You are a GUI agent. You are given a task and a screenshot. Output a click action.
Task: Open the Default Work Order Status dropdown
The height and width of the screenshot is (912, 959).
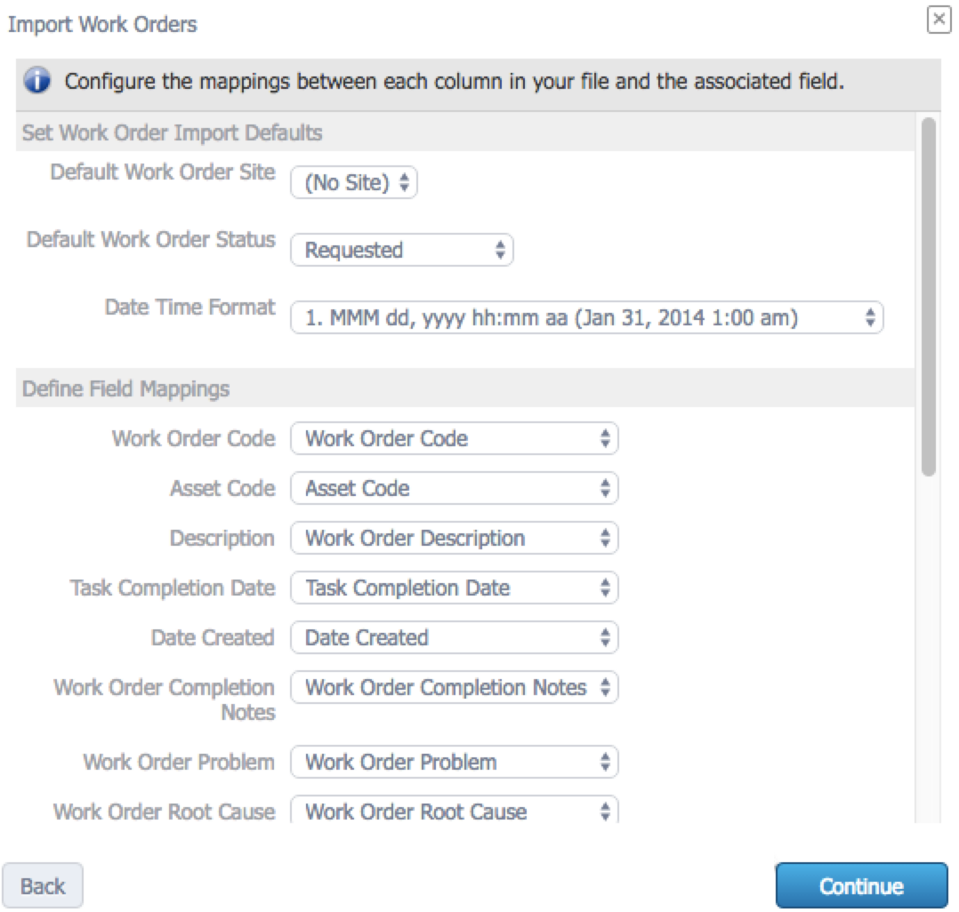402,250
